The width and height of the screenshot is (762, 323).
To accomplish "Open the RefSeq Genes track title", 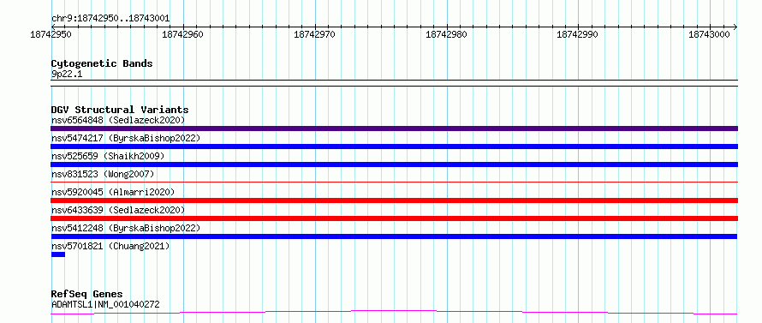I will coord(86,295).
